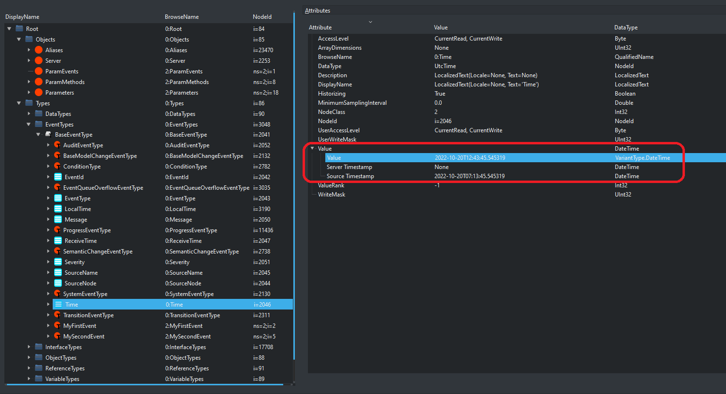Collapse the Value attribute group
726x394 pixels.
(312, 149)
